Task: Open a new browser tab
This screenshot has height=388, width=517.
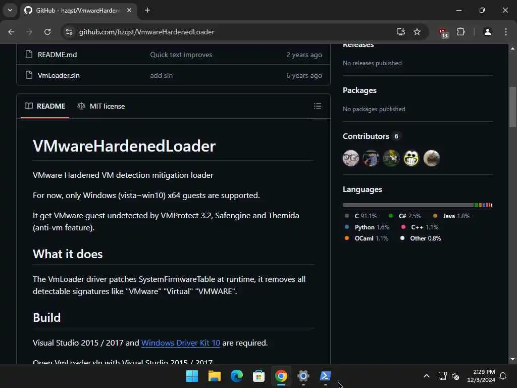Action: pyautogui.click(x=147, y=10)
